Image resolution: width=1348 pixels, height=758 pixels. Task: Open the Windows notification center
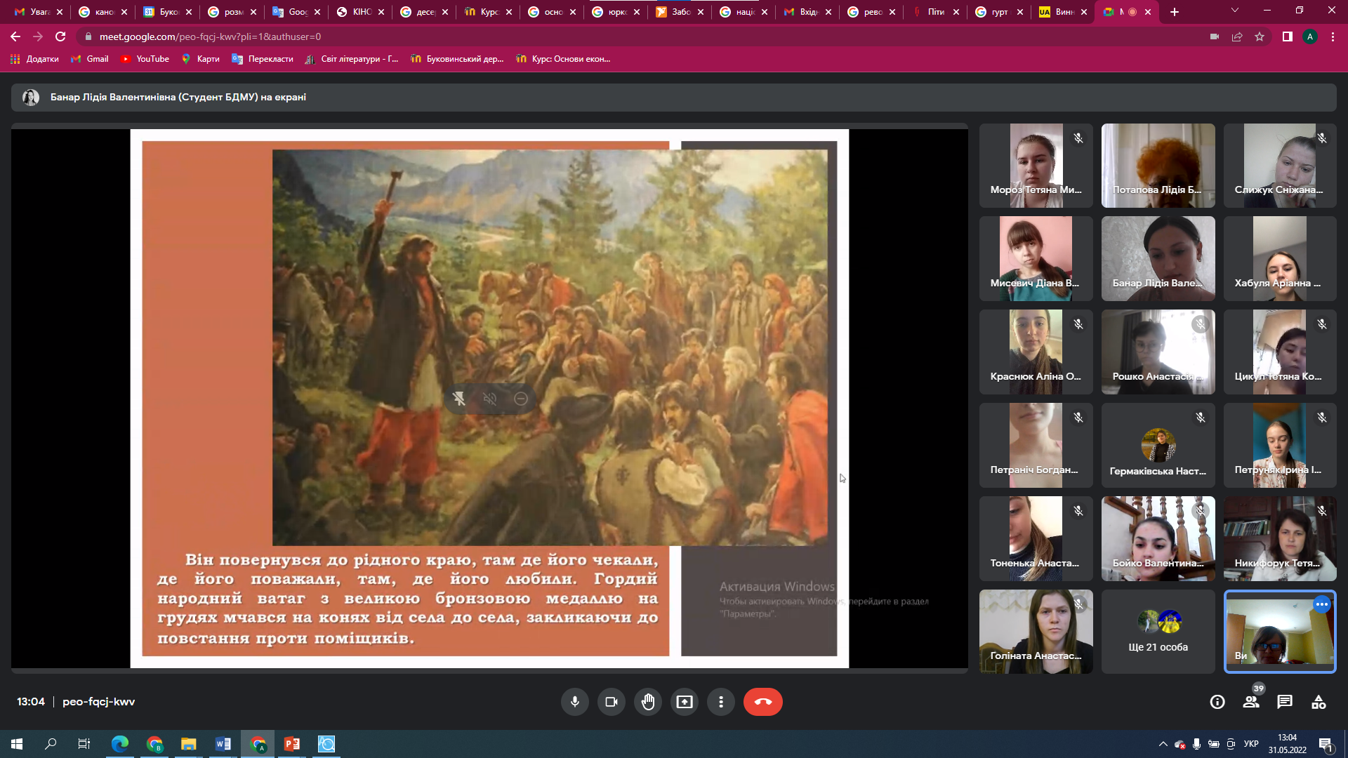pos(1326,744)
